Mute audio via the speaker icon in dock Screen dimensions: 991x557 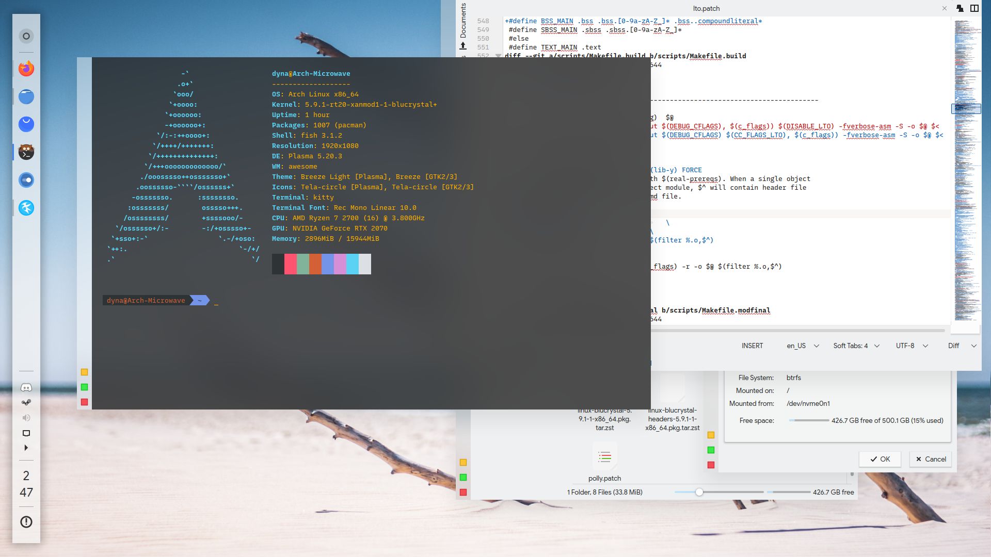click(26, 417)
